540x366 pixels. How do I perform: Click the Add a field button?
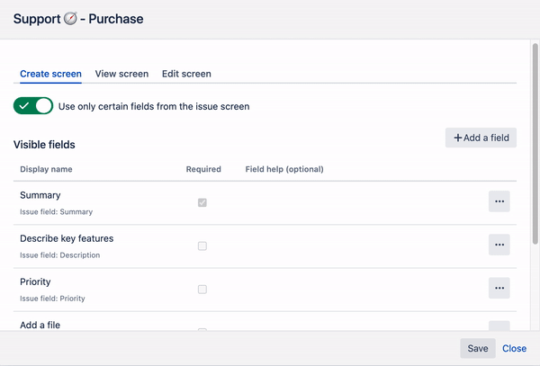click(481, 138)
